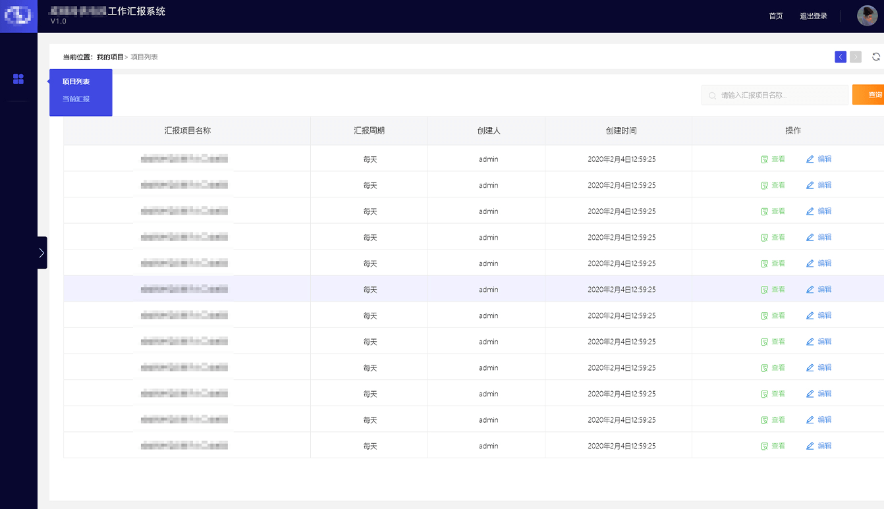The image size is (884, 509).
Task: Expand the collapsed sidebar with arrow handle
Action: pyautogui.click(x=41, y=252)
